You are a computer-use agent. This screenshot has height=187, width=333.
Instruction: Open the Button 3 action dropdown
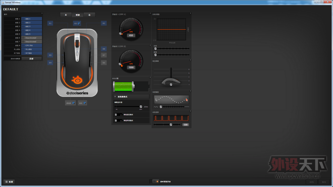[x=32, y=27]
